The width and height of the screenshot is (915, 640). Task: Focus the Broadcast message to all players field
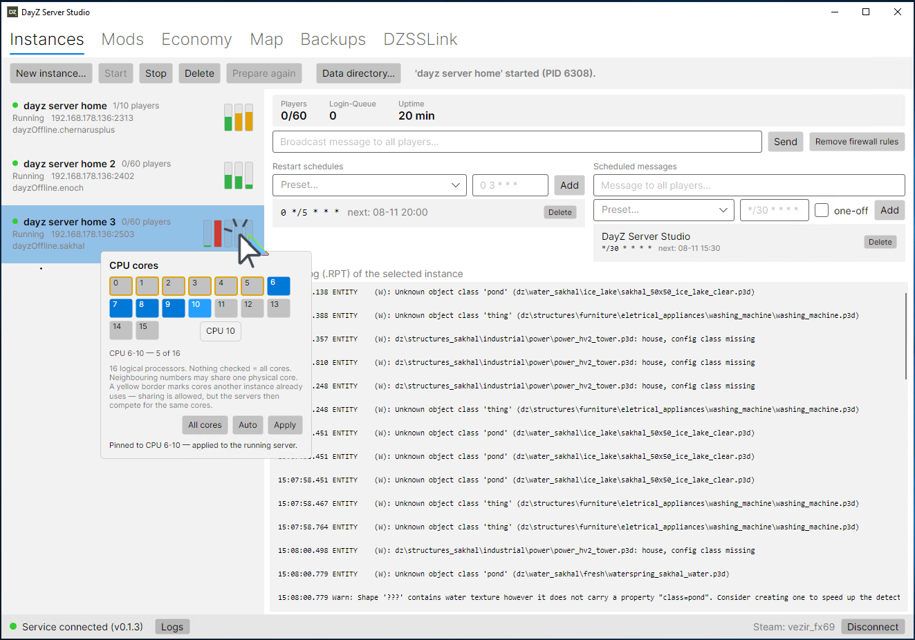click(517, 142)
